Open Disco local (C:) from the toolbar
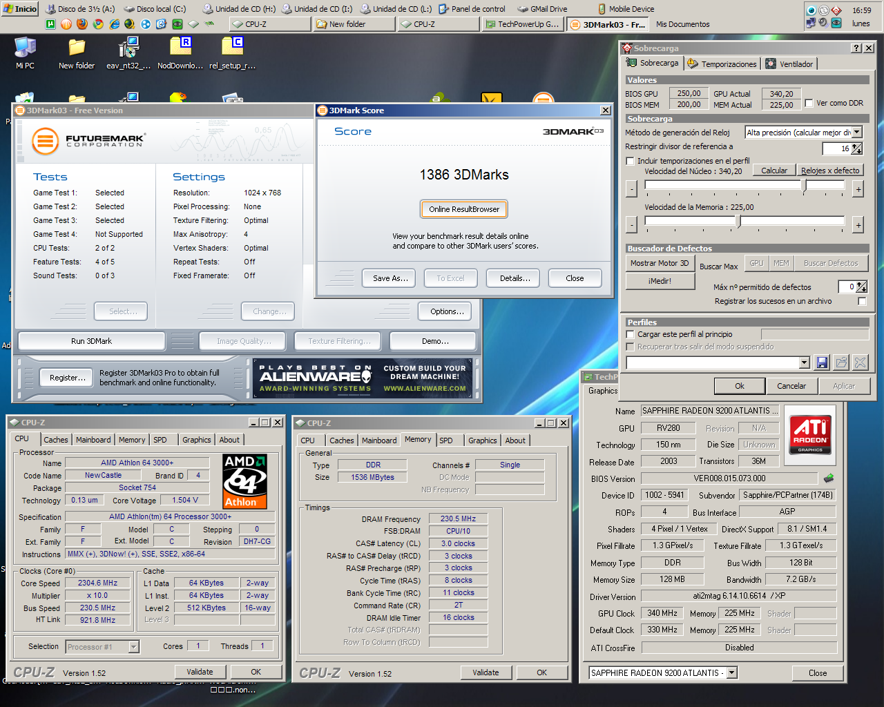The height and width of the screenshot is (707, 884). coord(155,9)
